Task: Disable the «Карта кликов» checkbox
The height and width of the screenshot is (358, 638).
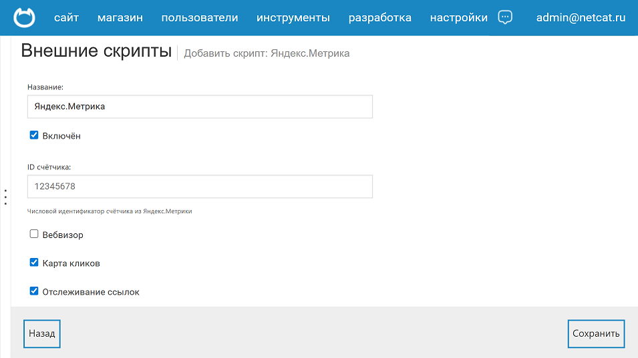Action: tap(34, 263)
